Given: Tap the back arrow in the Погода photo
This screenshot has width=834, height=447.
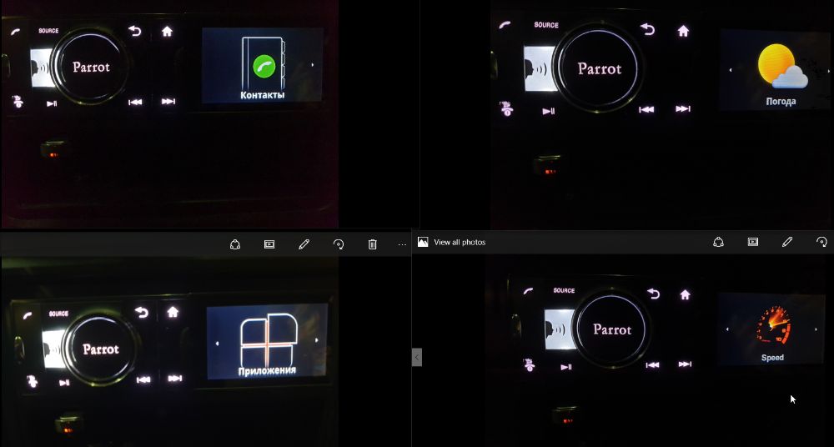Looking at the screenshot, I should 647,29.
